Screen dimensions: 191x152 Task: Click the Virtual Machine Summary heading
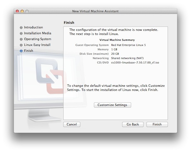tap(117, 40)
